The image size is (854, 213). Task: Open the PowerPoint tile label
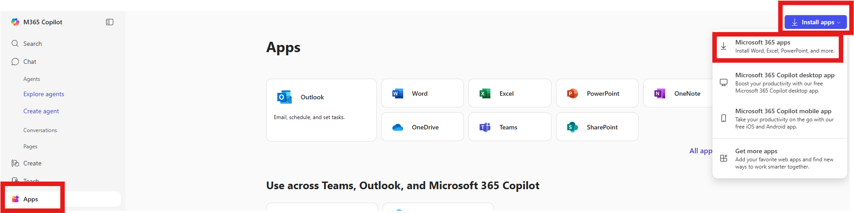pos(603,93)
